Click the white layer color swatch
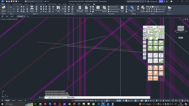 153,7
